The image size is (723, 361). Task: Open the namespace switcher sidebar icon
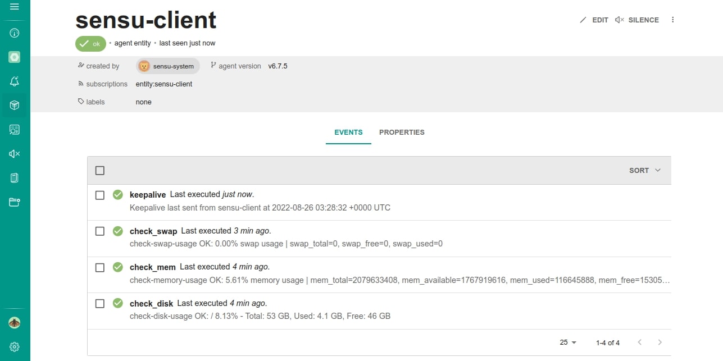click(x=15, y=57)
